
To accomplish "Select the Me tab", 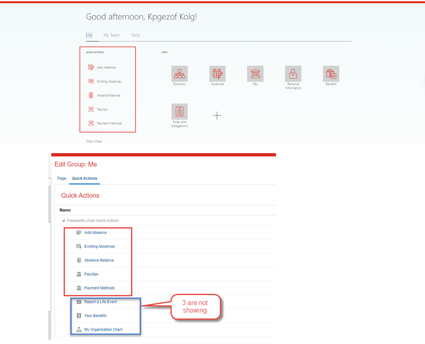I will click(x=89, y=35).
